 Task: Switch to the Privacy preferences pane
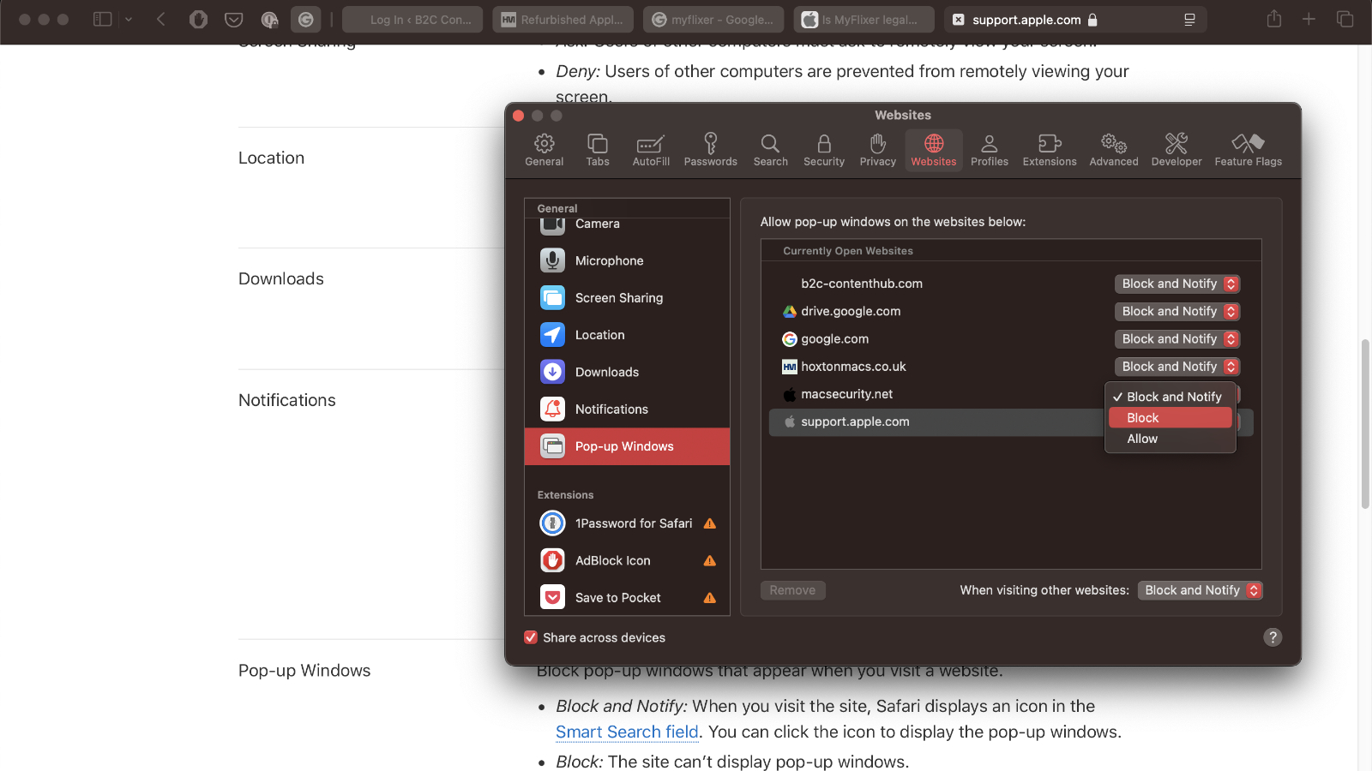(x=877, y=150)
